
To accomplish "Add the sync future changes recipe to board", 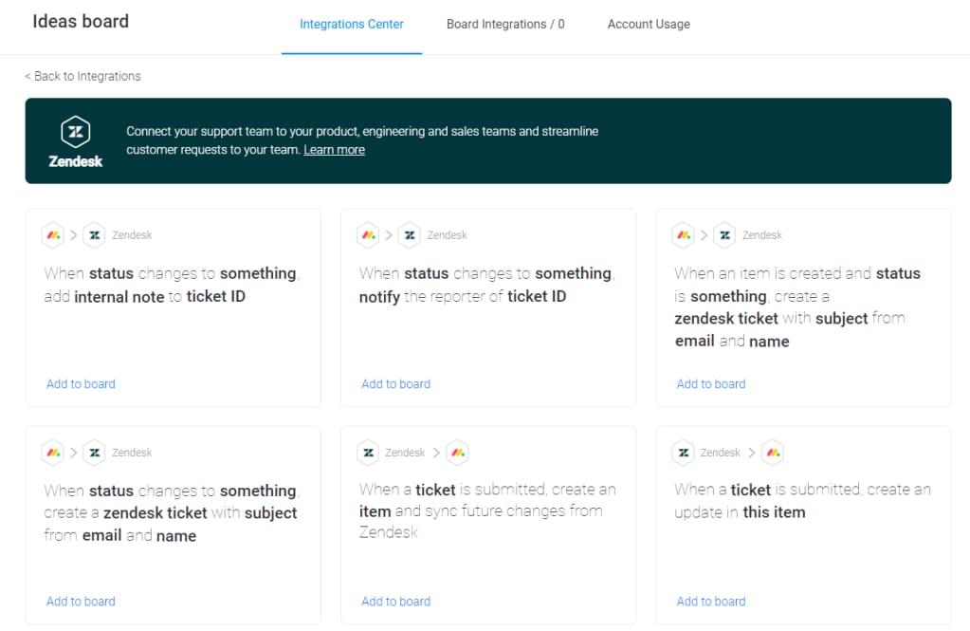I will coord(395,601).
